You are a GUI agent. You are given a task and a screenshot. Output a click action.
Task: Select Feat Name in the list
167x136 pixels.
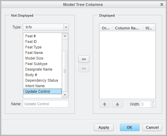click(x=43, y=53)
